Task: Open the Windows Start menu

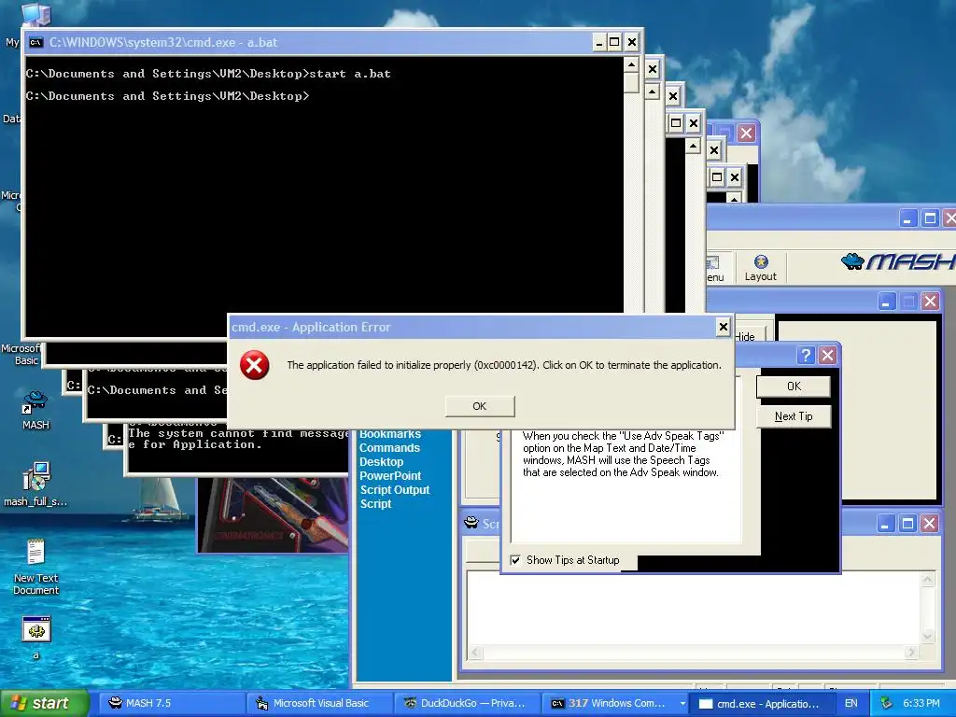Action: coord(44,703)
